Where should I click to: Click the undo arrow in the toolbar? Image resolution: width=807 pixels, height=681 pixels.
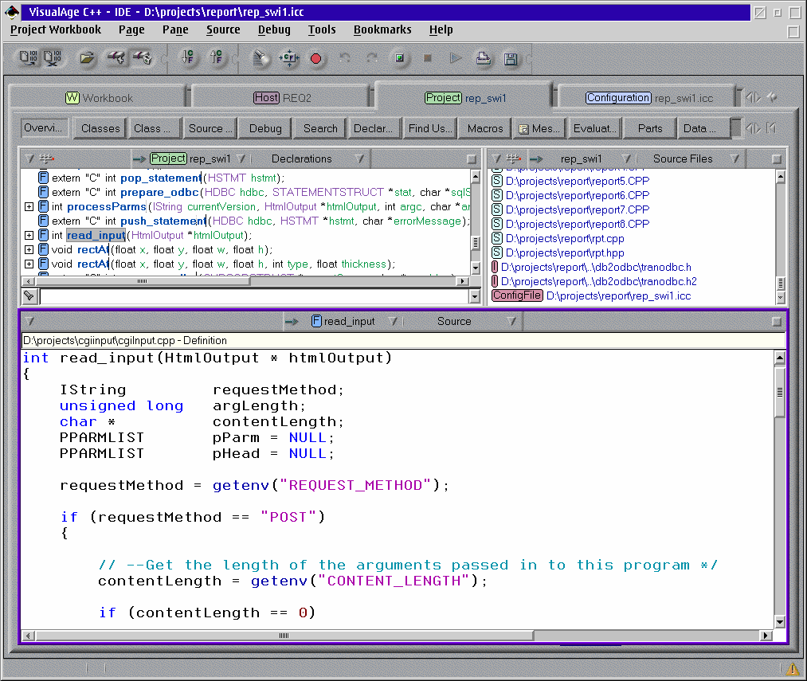pos(345,58)
